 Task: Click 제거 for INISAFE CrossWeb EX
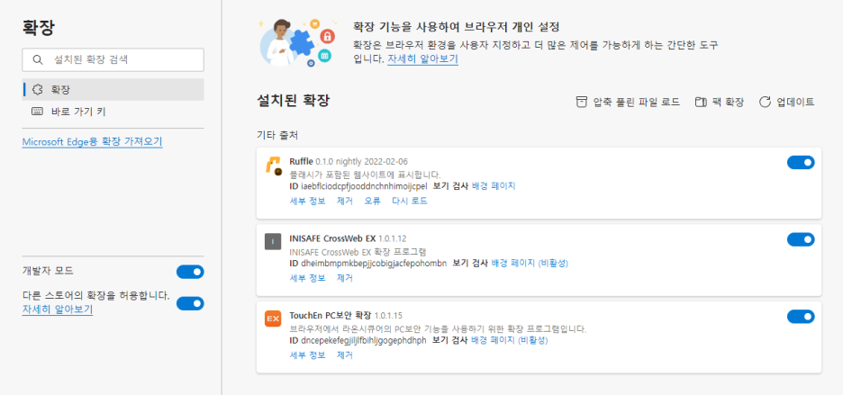345,278
